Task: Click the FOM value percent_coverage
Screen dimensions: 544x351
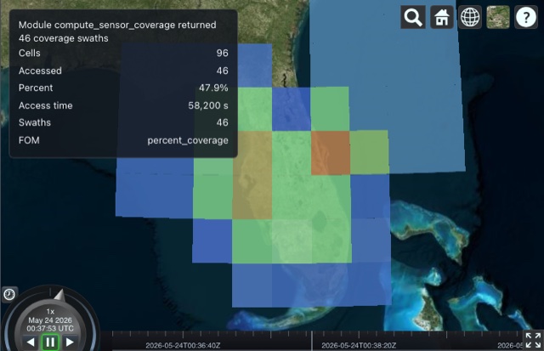Action: [188, 140]
